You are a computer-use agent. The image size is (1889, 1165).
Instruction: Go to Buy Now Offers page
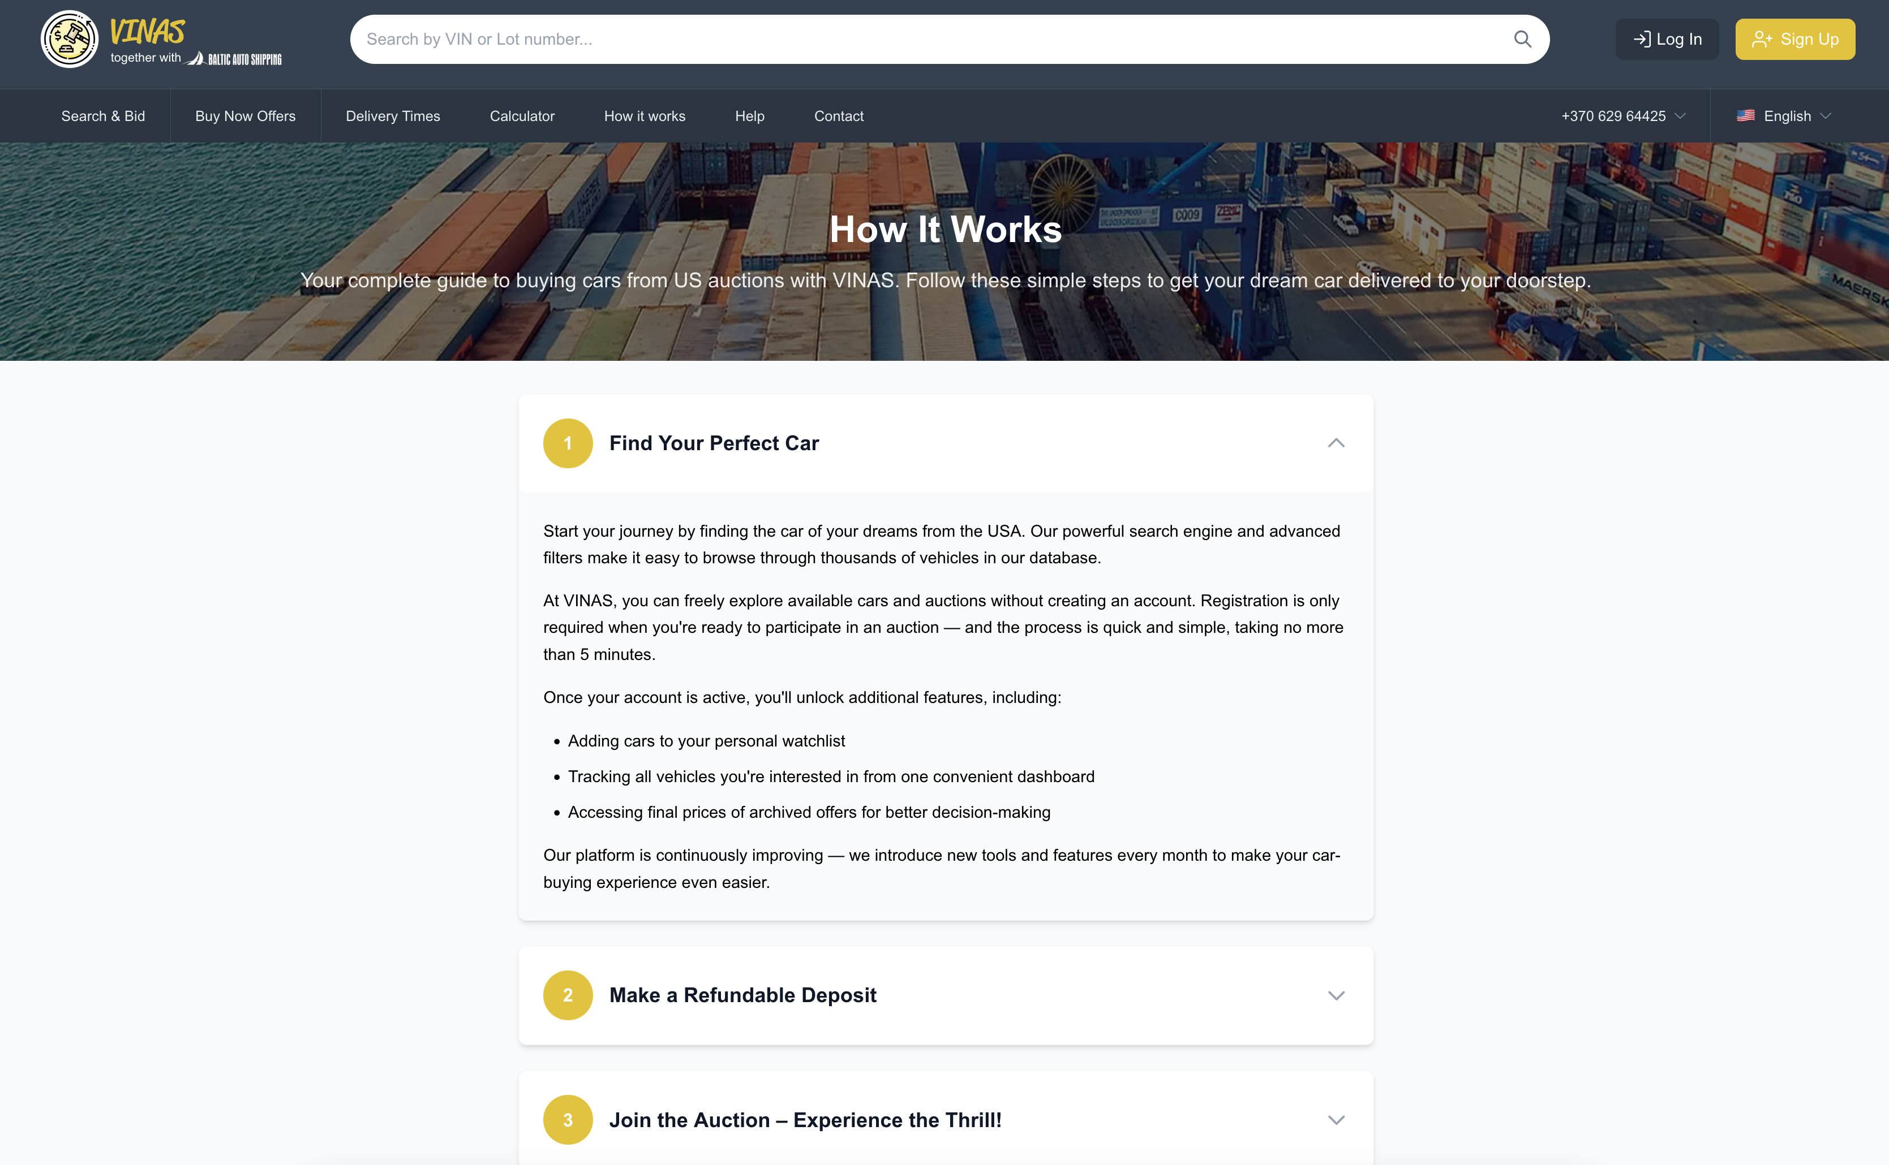[245, 115]
